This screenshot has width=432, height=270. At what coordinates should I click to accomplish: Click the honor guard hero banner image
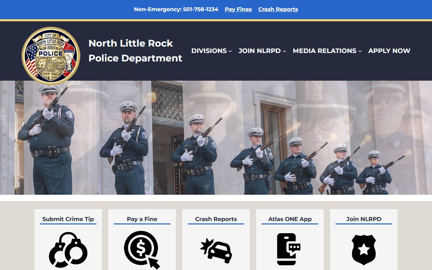(216, 138)
